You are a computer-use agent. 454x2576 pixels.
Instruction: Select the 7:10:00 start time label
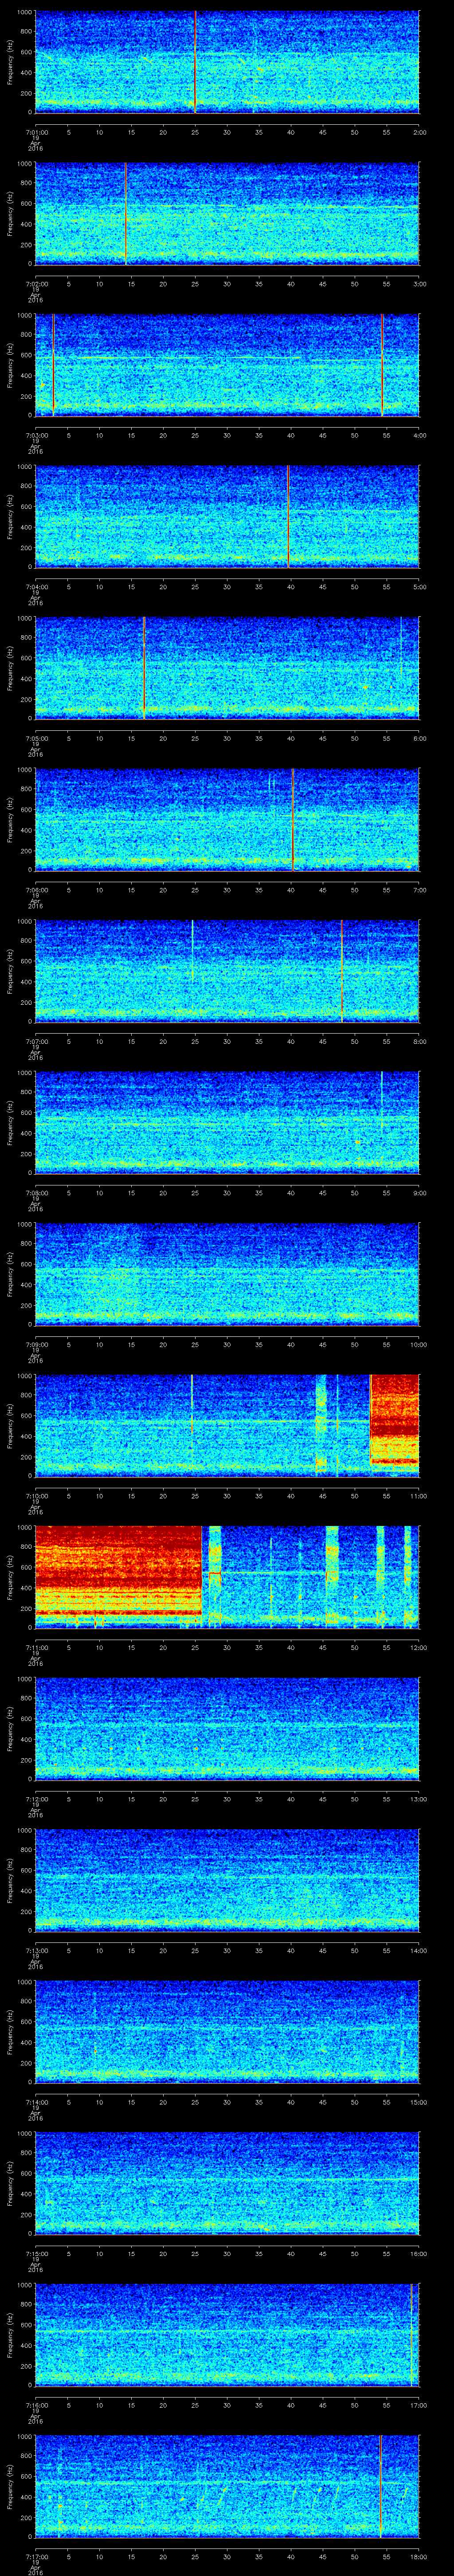click(36, 1495)
